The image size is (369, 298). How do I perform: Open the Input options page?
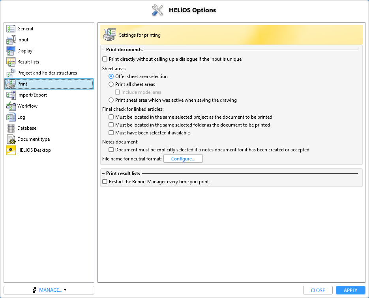click(49, 40)
